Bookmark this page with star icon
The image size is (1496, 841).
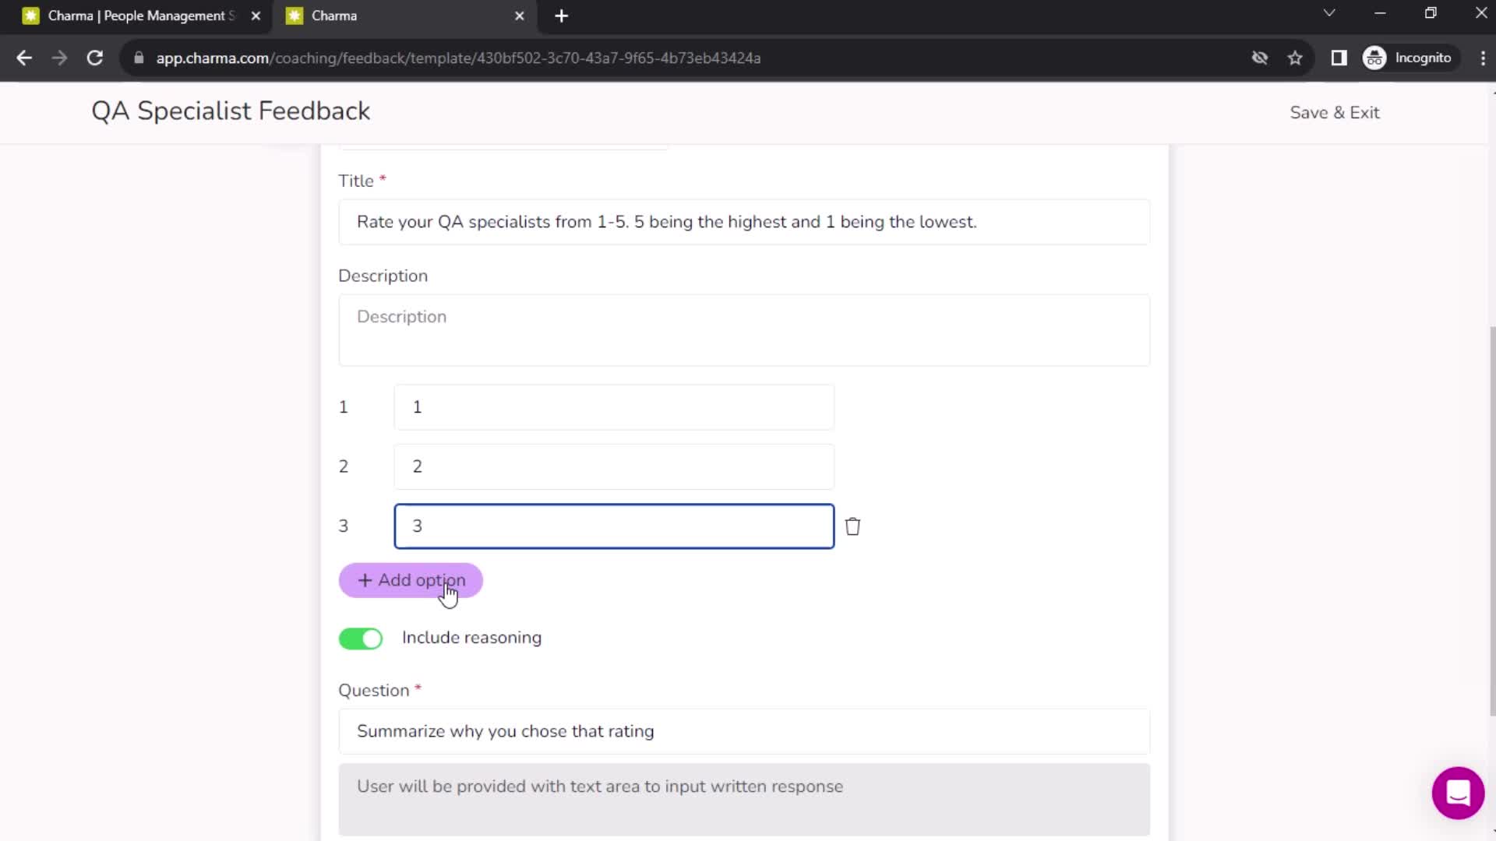click(x=1295, y=58)
